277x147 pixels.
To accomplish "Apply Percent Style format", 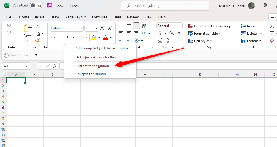I will coord(171,33).
